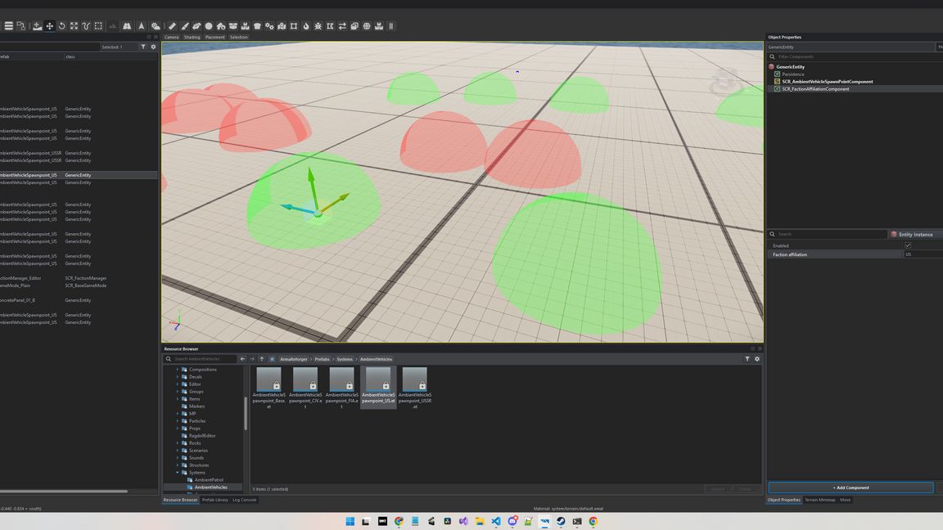Click the globe icon in main toolbar

[x=367, y=26]
